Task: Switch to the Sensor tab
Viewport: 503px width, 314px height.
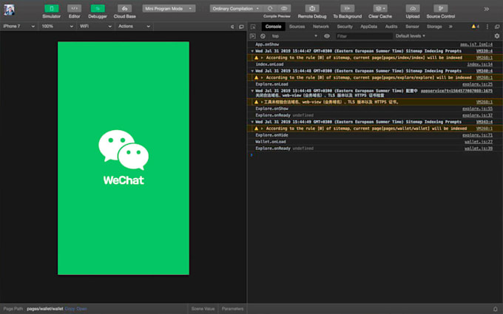Action: pyautogui.click(x=412, y=27)
